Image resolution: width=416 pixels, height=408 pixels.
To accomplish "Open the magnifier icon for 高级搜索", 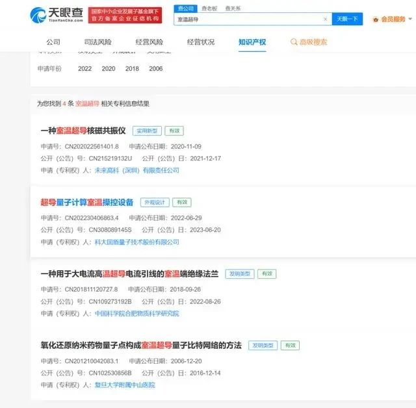I will point(294,42).
